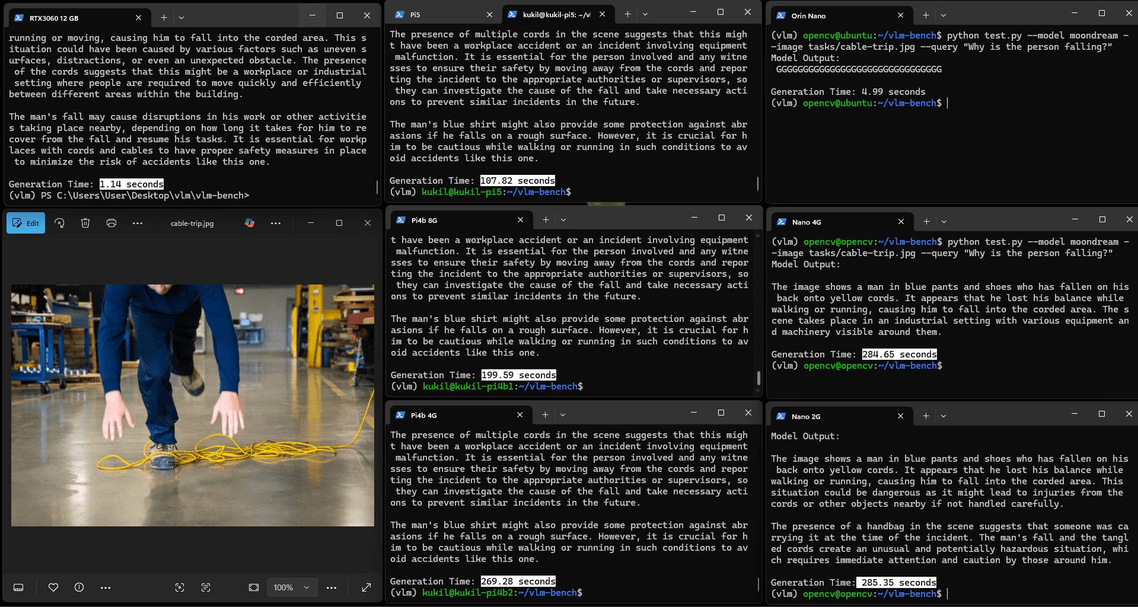Open tab dropdown in Orin Nano window

click(x=943, y=15)
